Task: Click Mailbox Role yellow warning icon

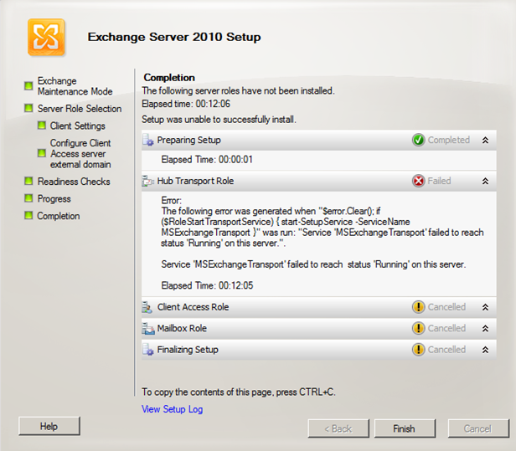Action: pyautogui.click(x=418, y=328)
